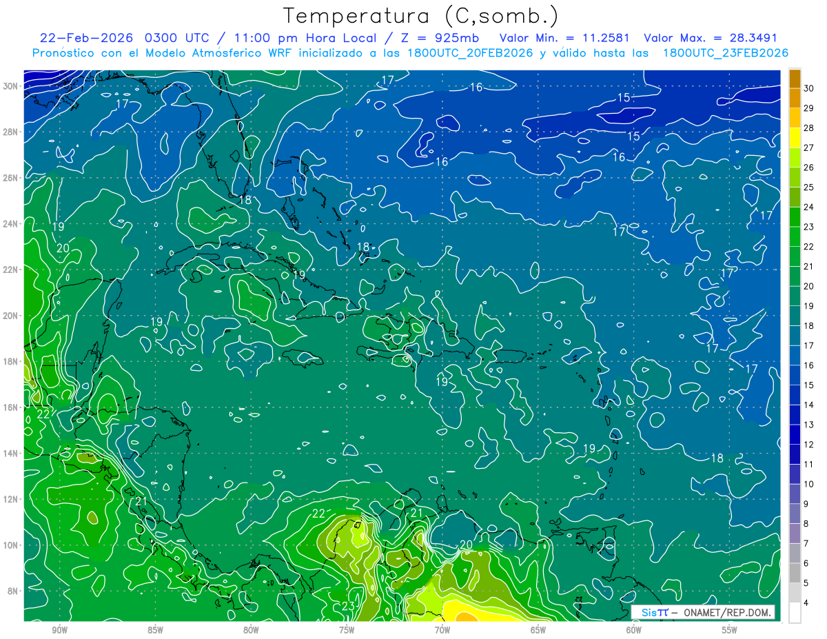827x639 pixels.
Task: Click the latitude label "24N"
Action: [x=10, y=224]
